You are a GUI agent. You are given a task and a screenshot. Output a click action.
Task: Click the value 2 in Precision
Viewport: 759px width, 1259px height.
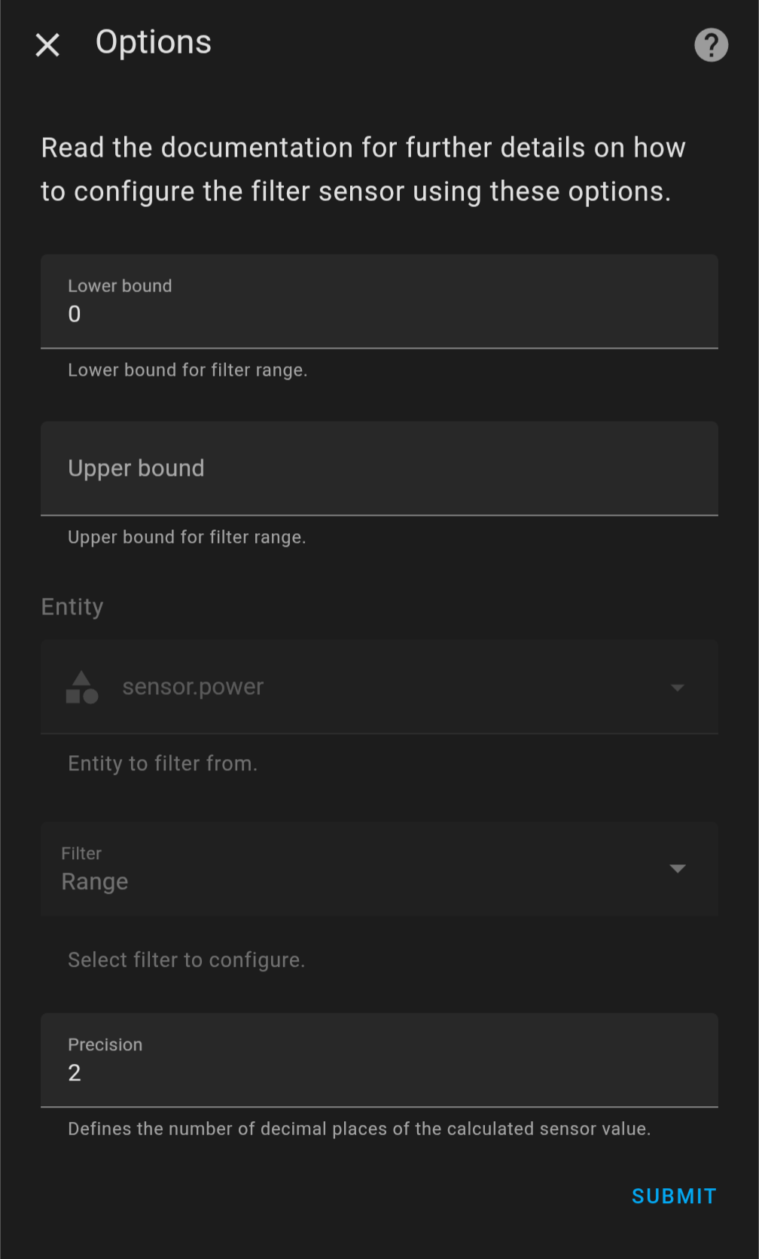75,1073
